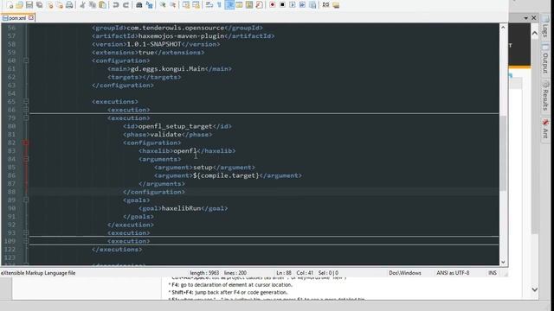Redo the last undone edit
Viewport: 554px width, 311px height.
(126, 5)
